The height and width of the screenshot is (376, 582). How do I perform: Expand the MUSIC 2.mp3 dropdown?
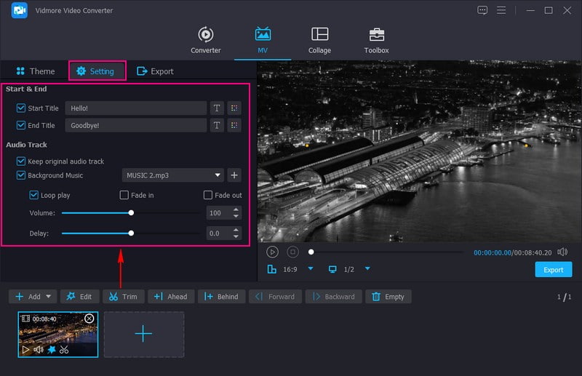pos(218,175)
